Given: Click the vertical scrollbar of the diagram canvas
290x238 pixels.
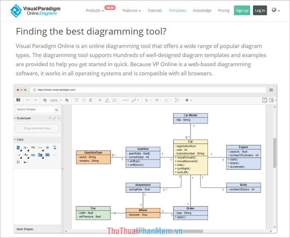Looking at the screenshot, I should (x=275, y=153).
